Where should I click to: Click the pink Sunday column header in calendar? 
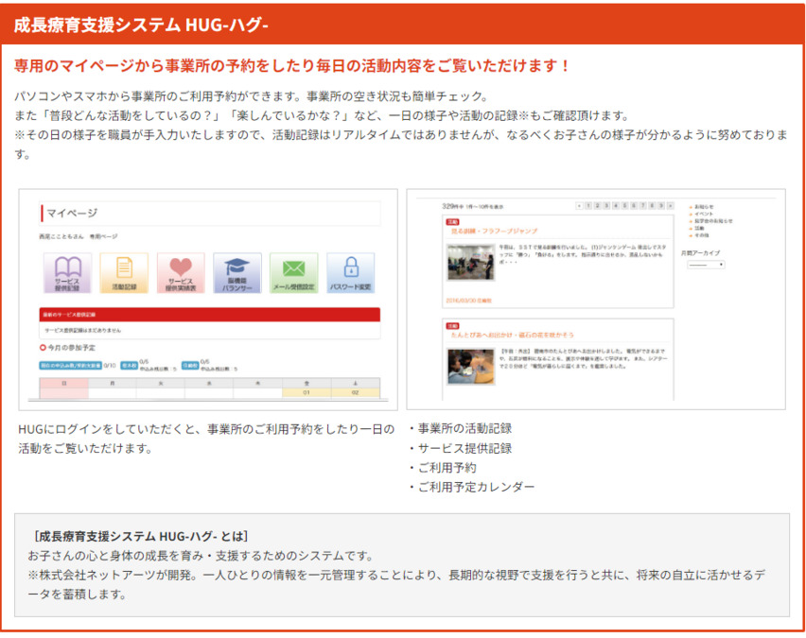pos(63,383)
